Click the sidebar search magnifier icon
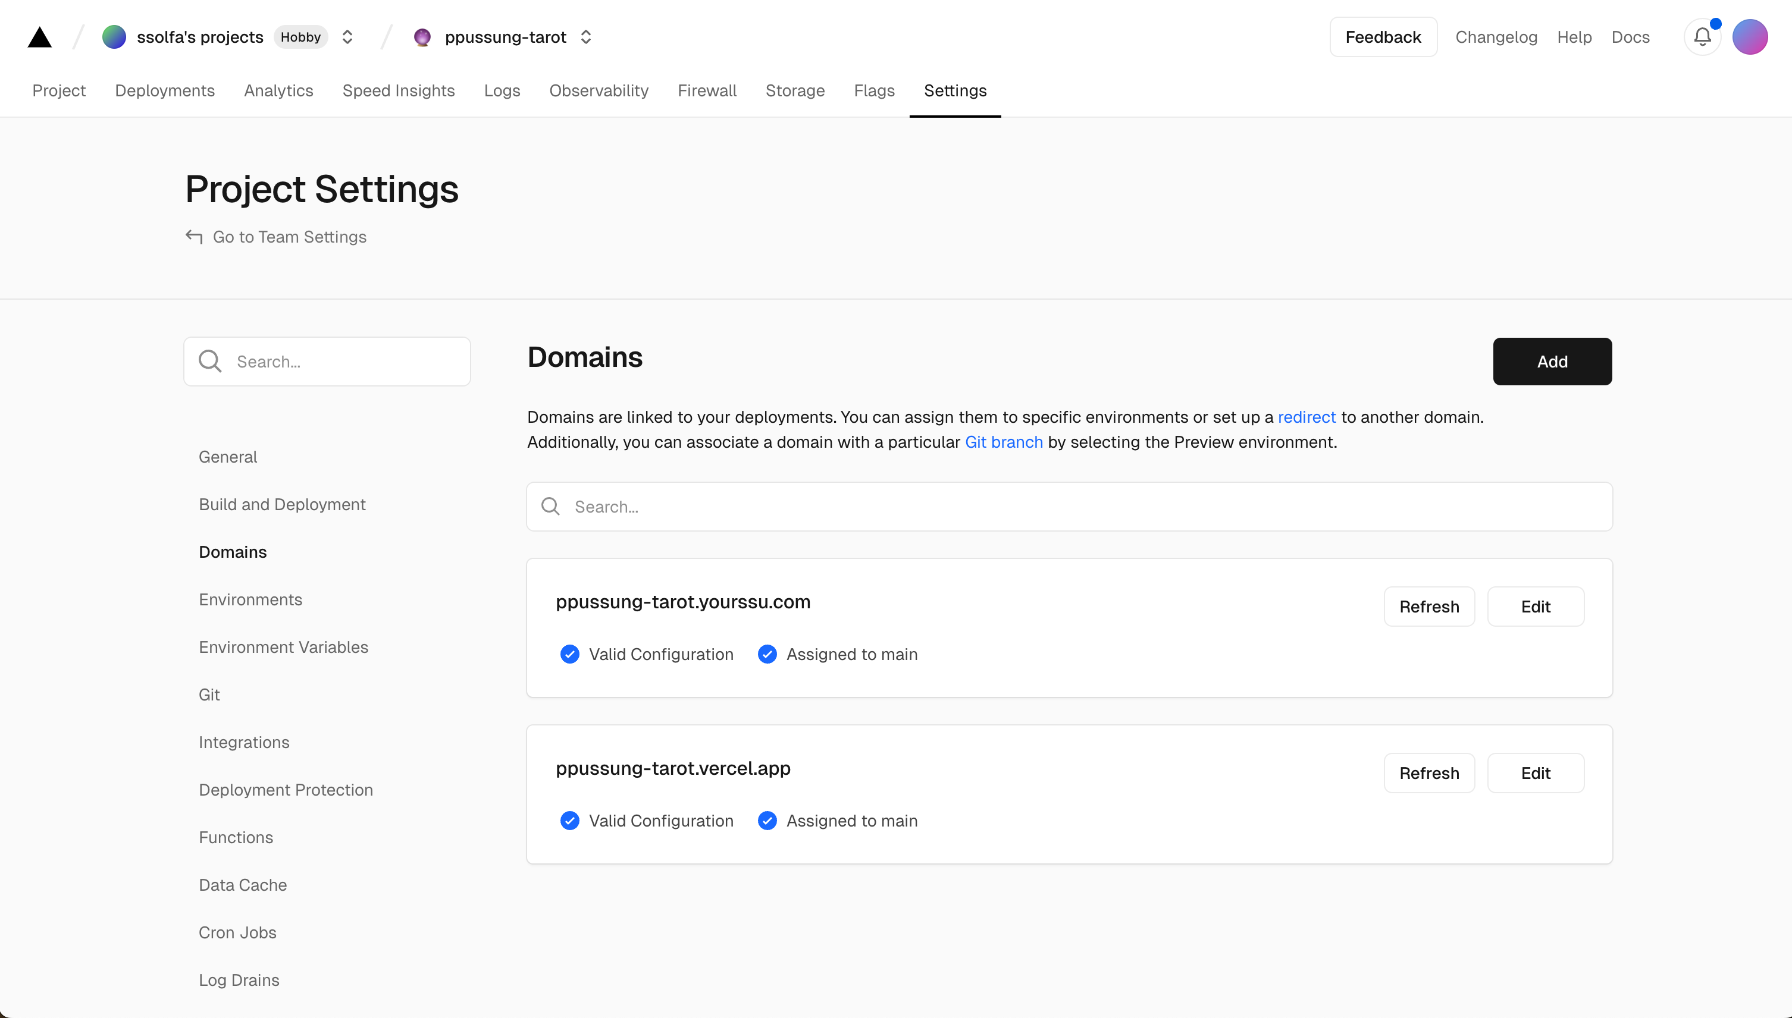The width and height of the screenshot is (1792, 1018). [x=210, y=362]
